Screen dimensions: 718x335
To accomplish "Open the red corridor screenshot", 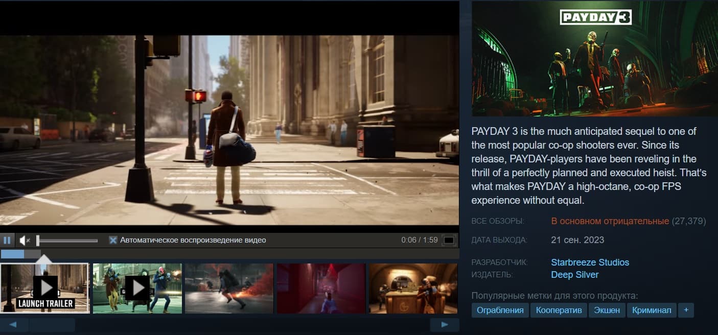I will pyautogui.click(x=321, y=289).
